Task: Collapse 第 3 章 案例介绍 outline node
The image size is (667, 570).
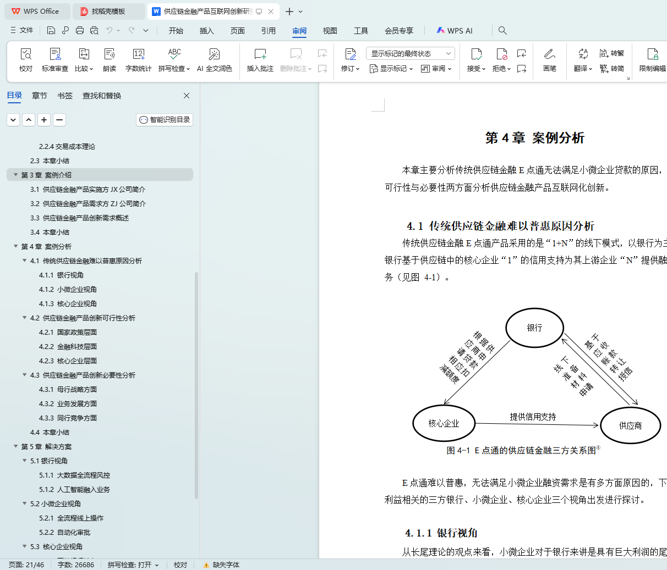Action: click(15, 175)
